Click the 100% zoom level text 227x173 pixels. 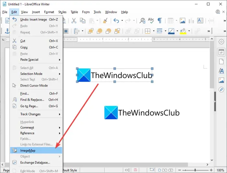220,170
